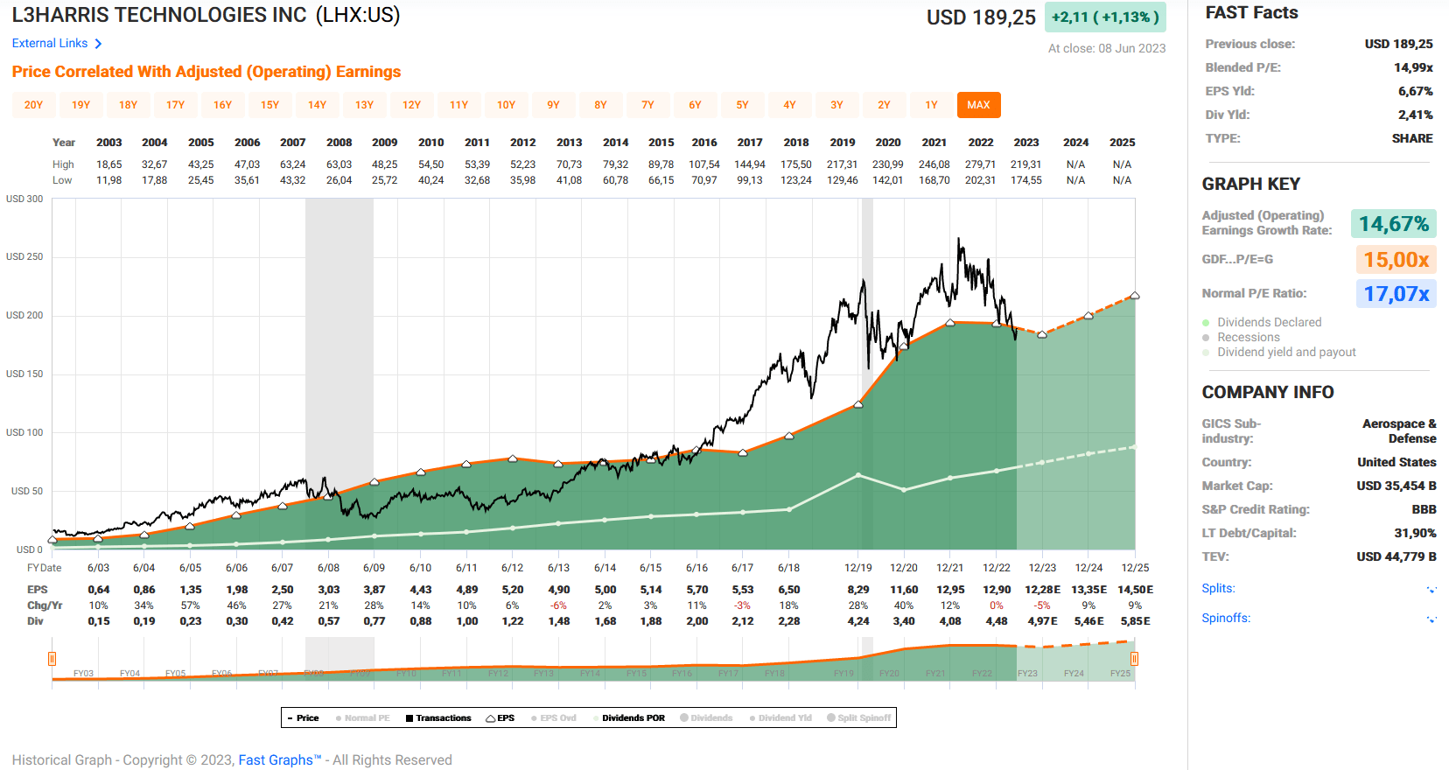Click the right range slider handle
1449x770 pixels.
[x=1134, y=659]
